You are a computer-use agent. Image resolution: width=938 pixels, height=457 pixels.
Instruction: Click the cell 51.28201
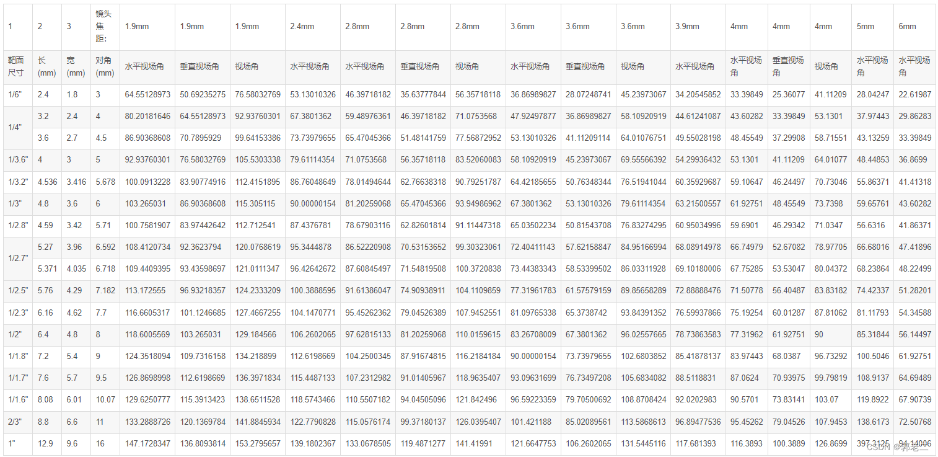click(x=915, y=290)
